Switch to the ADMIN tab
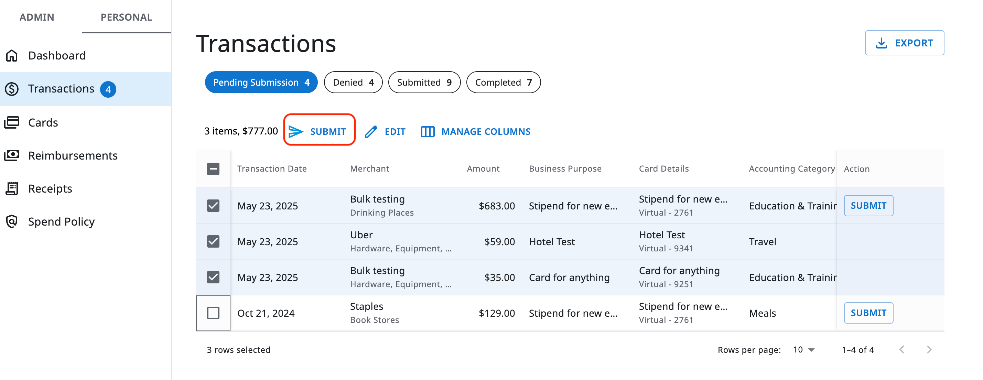This screenshot has width=983, height=380. pyautogui.click(x=37, y=17)
